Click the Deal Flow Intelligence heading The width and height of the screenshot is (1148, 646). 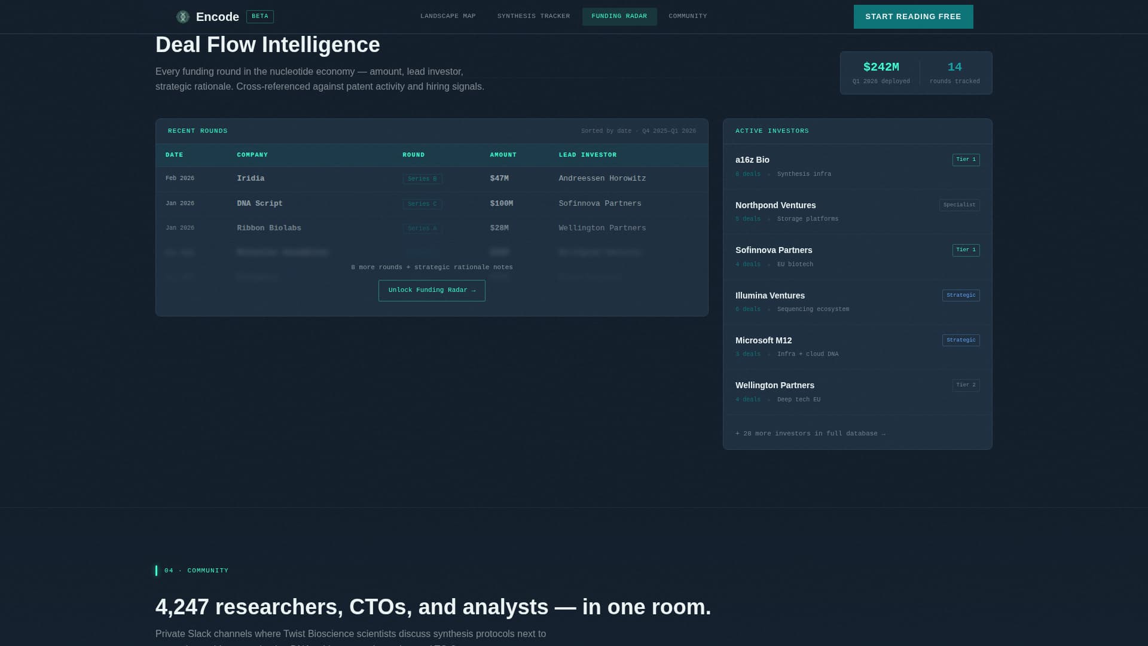coord(268,45)
